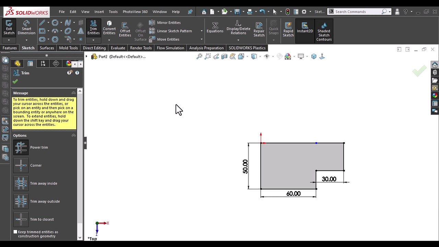Open the PropertyManager tab icon

[30, 63]
